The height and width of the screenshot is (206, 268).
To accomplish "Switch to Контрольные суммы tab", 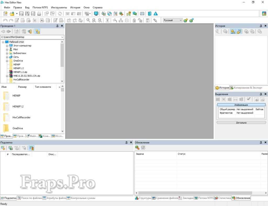I will [81, 198].
